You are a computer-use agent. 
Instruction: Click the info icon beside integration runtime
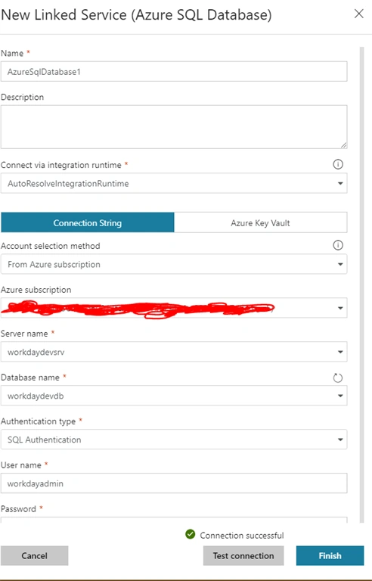(337, 164)
